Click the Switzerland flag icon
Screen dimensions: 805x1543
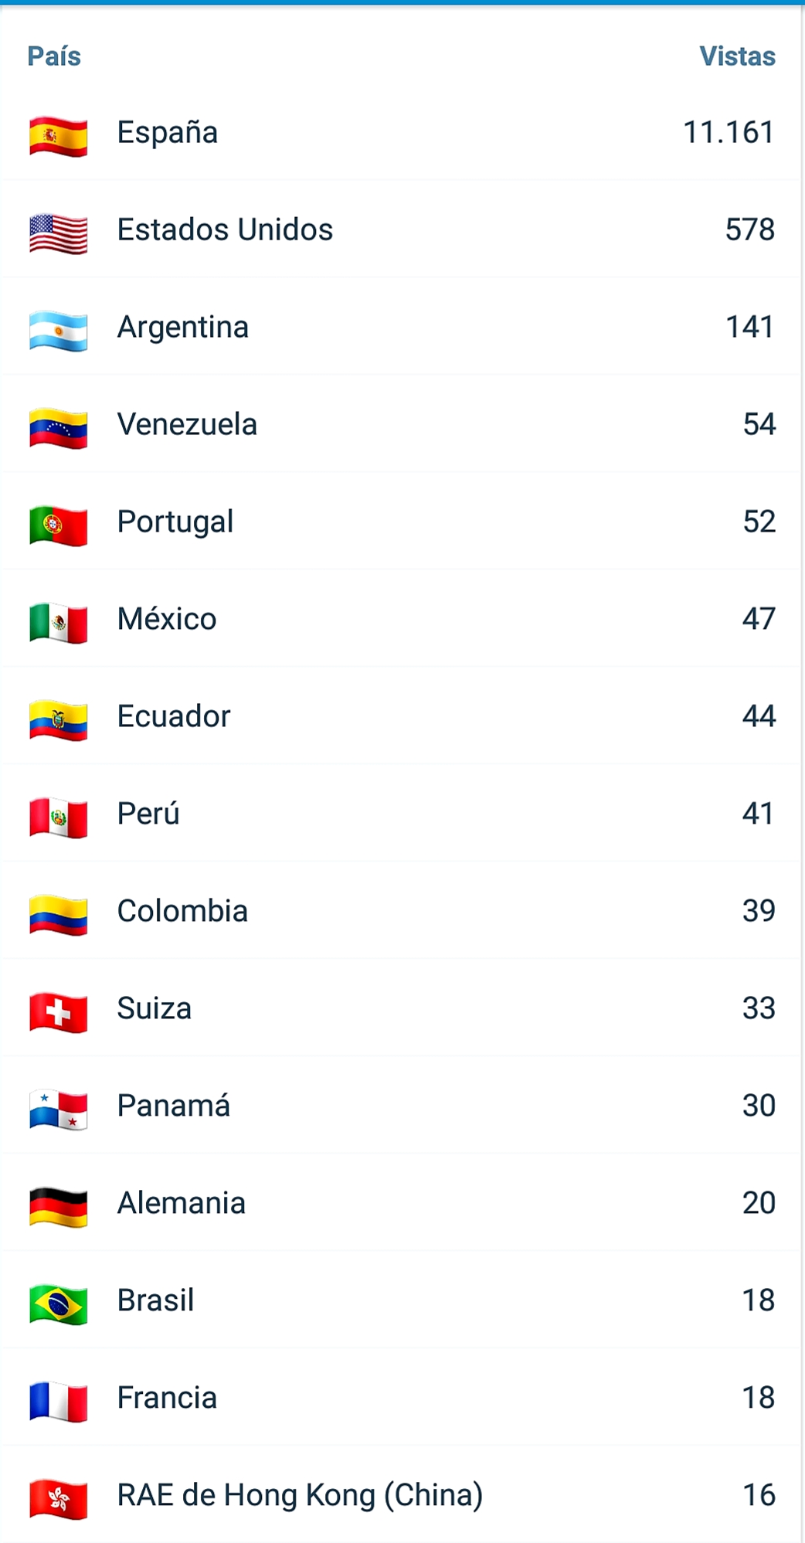58,1012
